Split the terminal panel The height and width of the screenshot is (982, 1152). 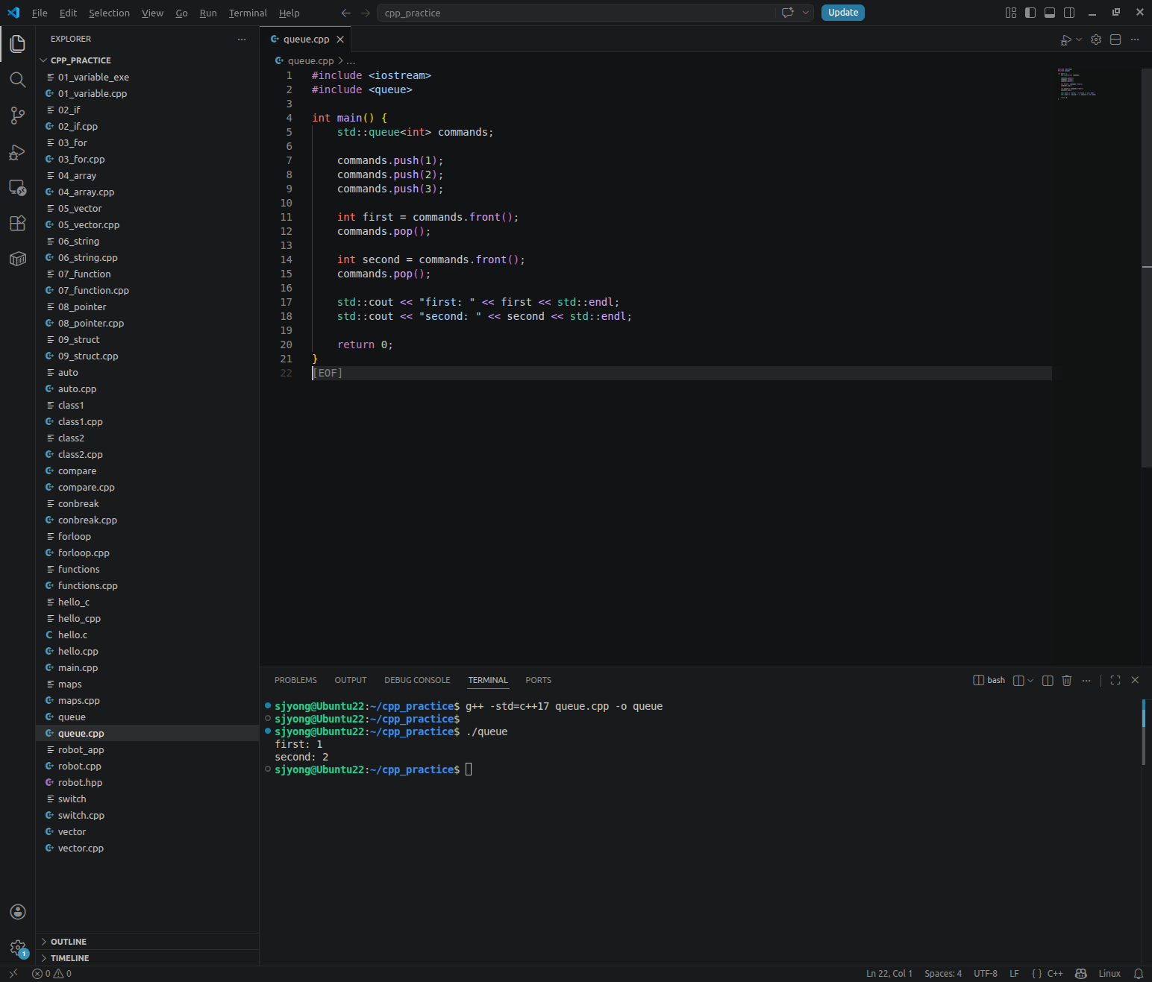(x=1048, y=680)
